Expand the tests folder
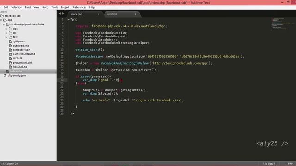Image resolution: width=296 pixels, height=166 pixels. coord(6,37)
